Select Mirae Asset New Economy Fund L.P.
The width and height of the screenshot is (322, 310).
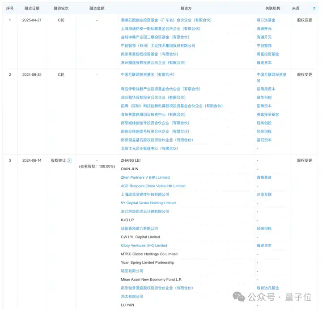(x=151, y=280)
